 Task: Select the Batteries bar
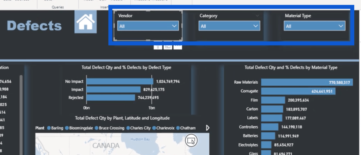pyautogui.click(x=268, y=136)
